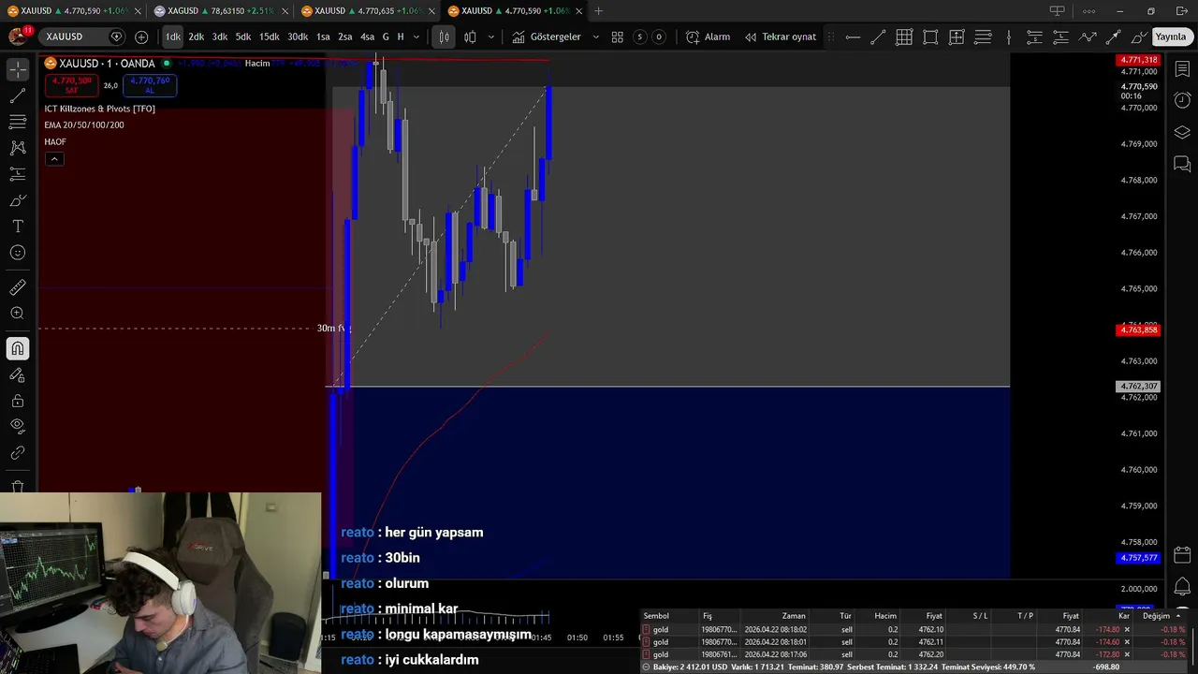Close the XAGUSD browser tab
Screen dimensions: 1198x674
285,11
